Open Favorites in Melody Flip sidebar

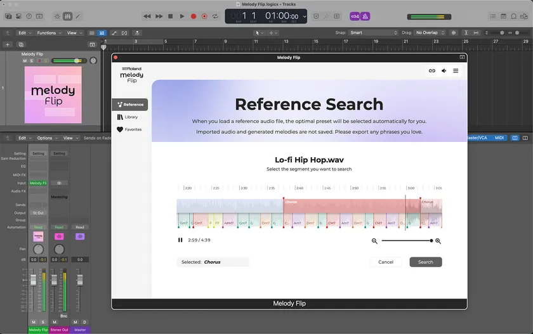pyautogui.click(x=129, y=129)
